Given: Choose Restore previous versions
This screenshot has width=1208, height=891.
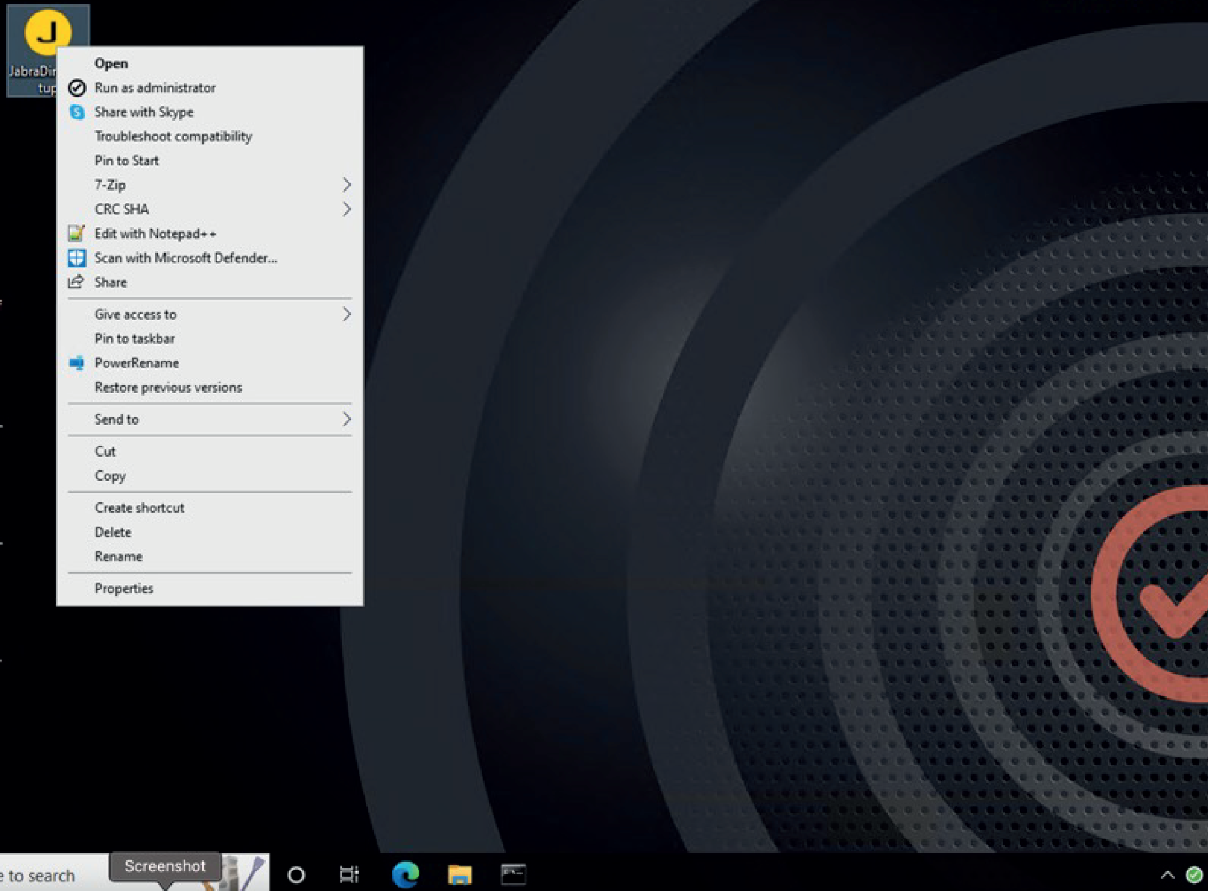Looking at the screenshot, I should tap(210, 387).
